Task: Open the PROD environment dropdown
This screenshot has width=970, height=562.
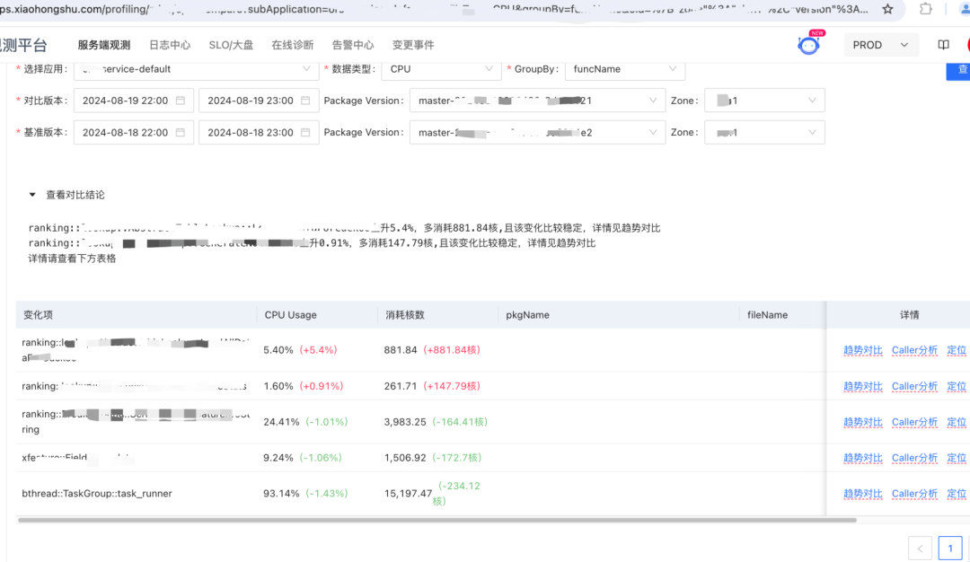Action: pyautogui.click(x=880, y=45)
